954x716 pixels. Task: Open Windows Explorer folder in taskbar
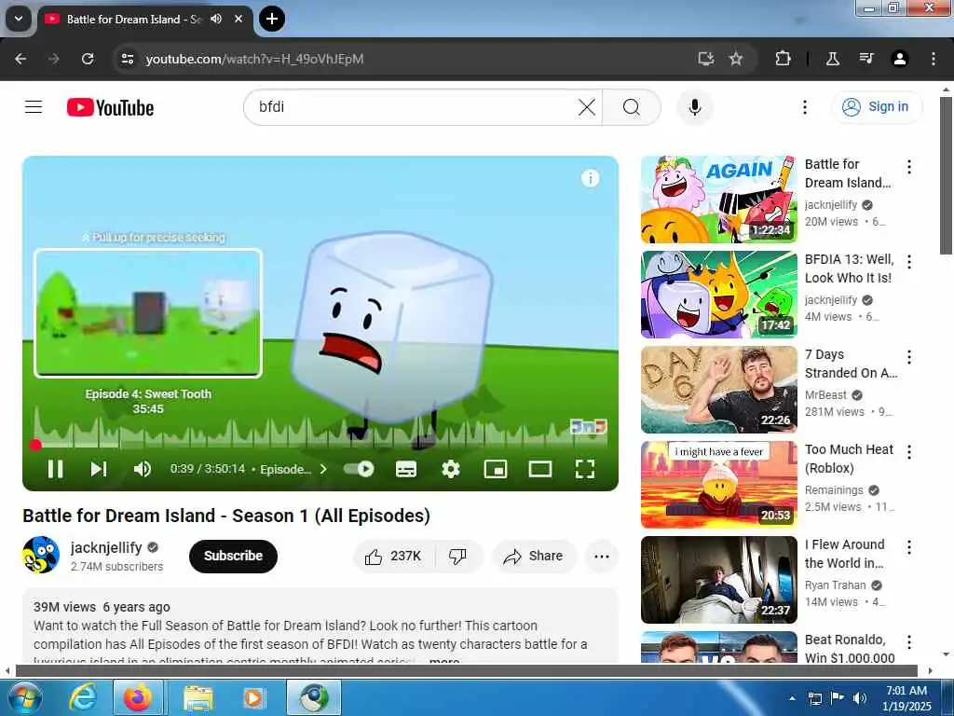[198, 697]
